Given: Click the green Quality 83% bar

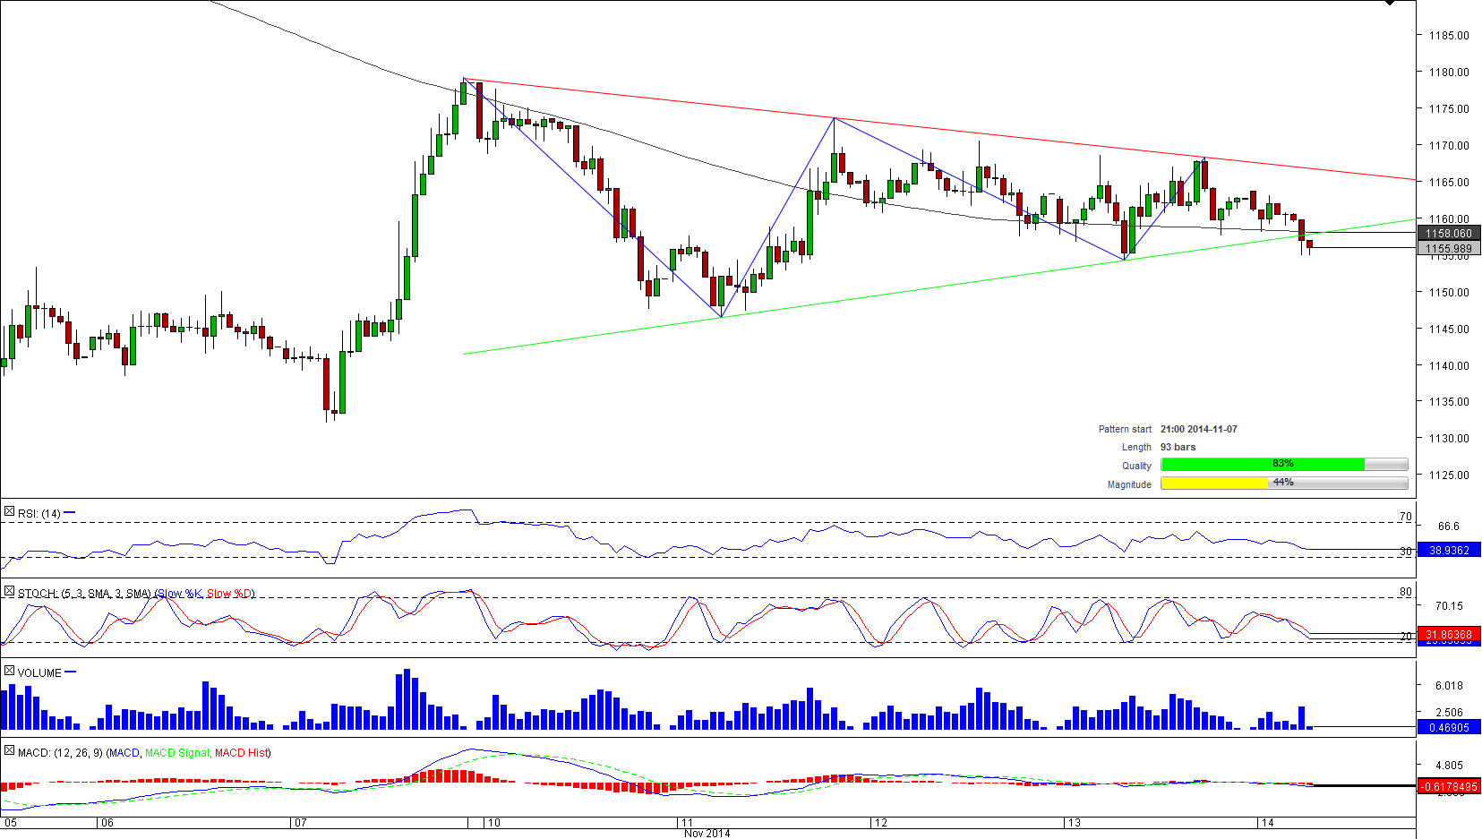Looking at the screenshot, I should 1262,464.
